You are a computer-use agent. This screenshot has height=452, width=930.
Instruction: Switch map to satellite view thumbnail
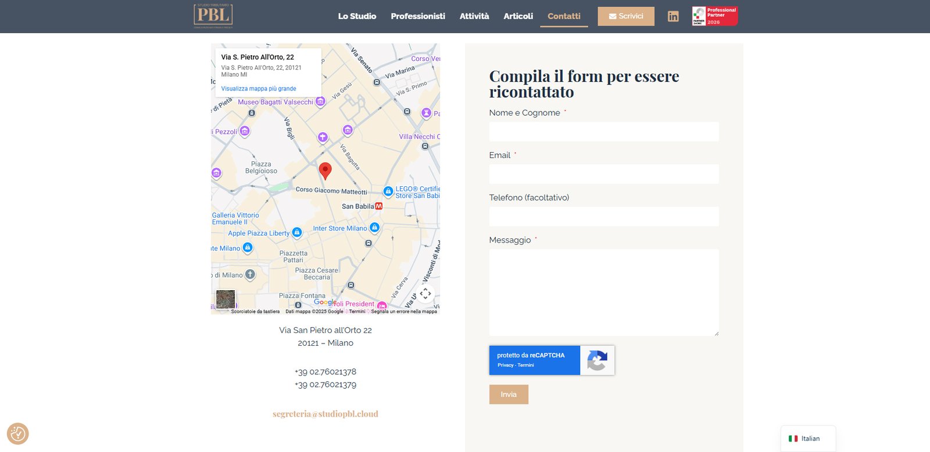pos(226,299)
